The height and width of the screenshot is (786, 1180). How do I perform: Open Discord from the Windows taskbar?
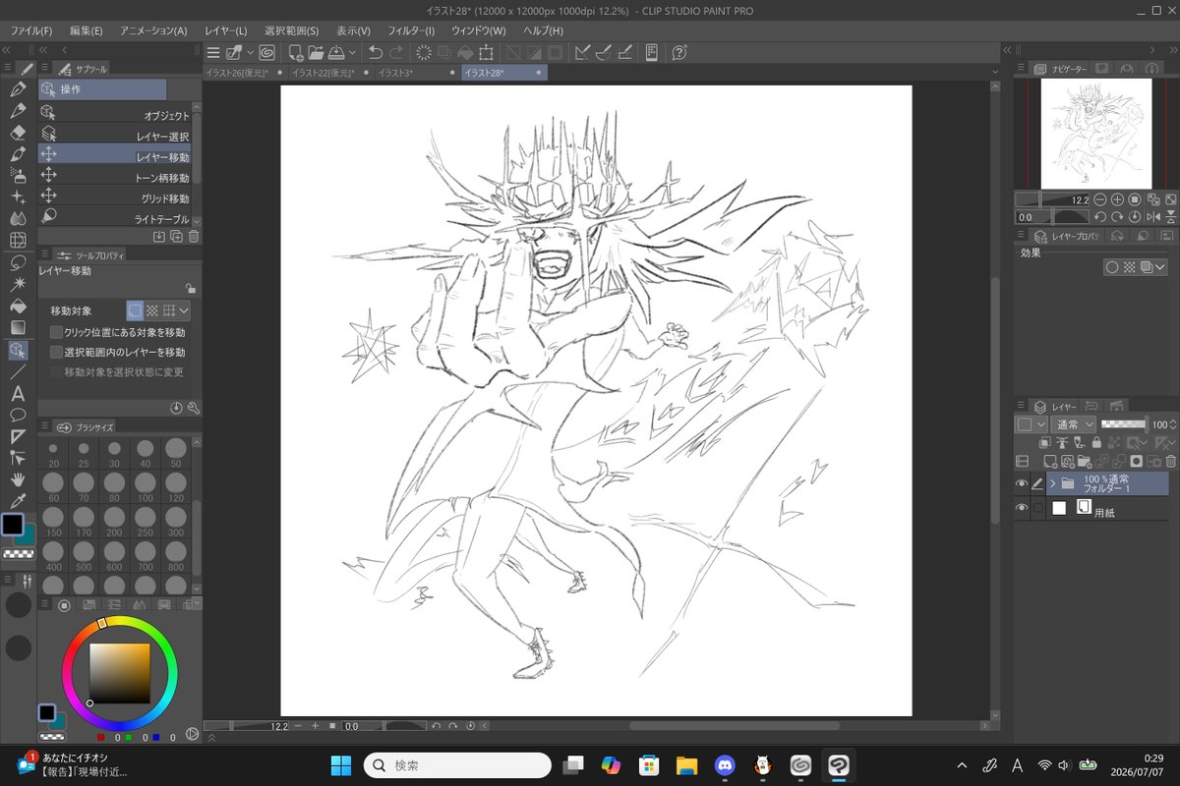click(x=725, y=764)
